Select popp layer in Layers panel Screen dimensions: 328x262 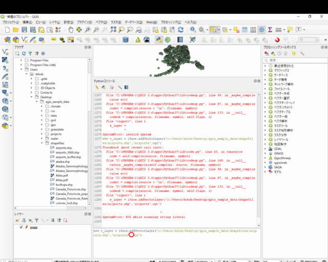[34, 227]
